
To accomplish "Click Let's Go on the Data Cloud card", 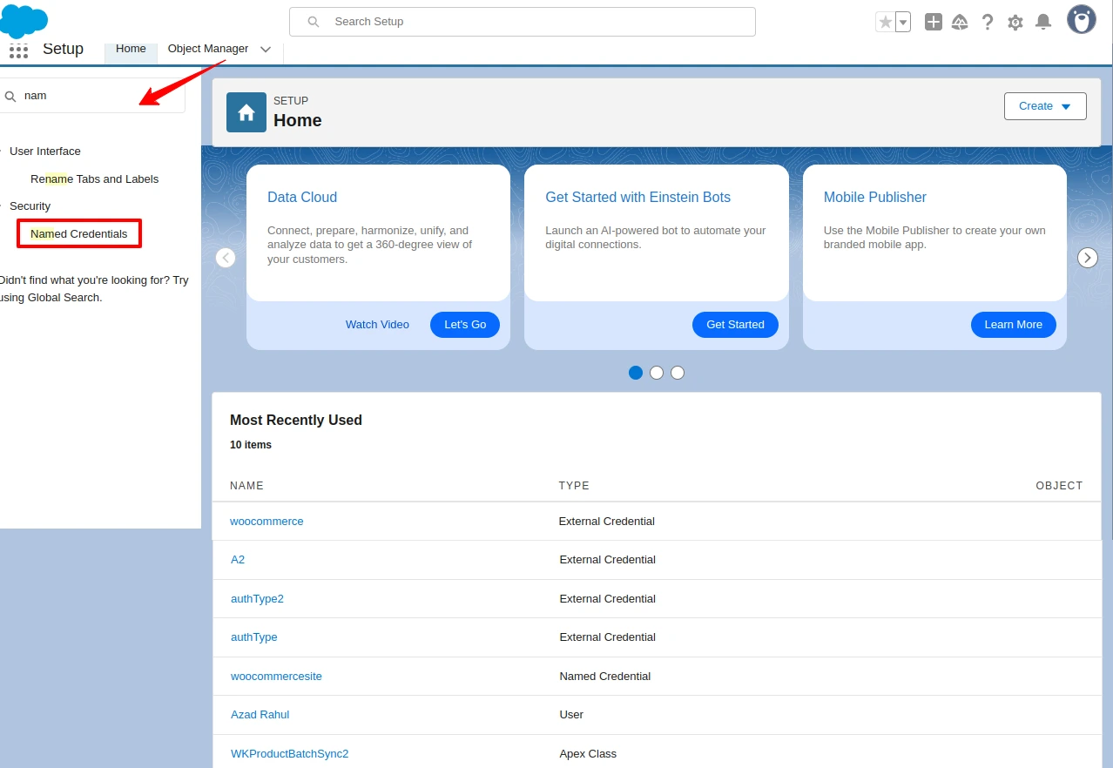I will click(x=464, y=324).
